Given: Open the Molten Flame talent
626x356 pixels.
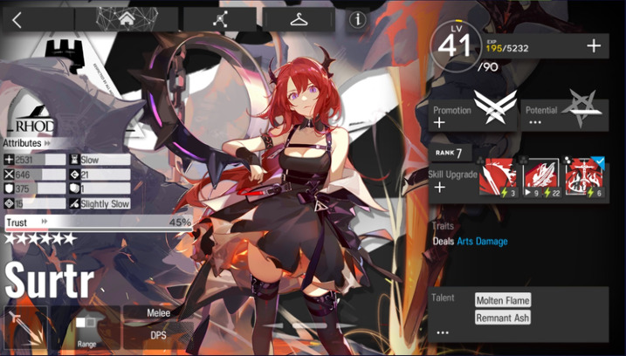Looking at the screenshot, I should pos(503,300).
